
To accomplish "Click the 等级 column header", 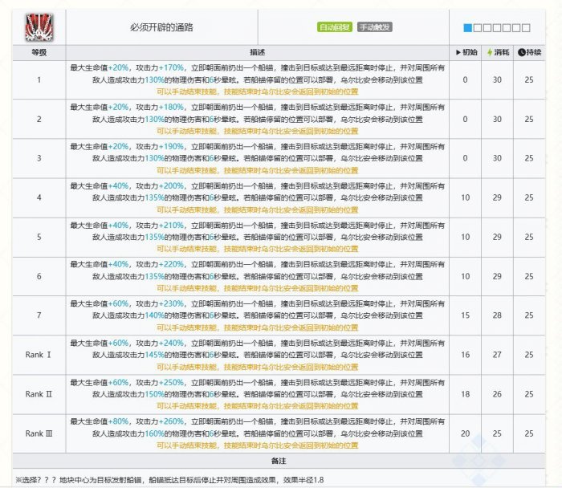I will pos(39,52).
